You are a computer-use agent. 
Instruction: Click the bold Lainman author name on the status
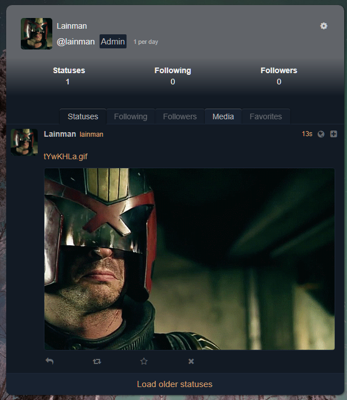(60, 134)
